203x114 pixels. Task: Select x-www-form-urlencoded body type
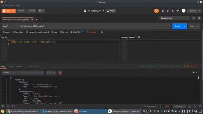tap(37, 32)
